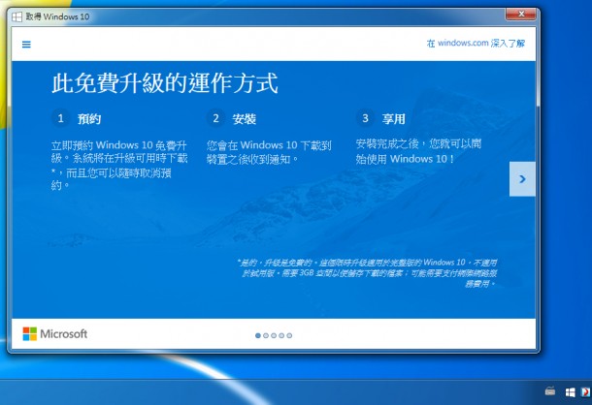Screen dimensions: 592x405
Task: Click the step 1 number circle
Action: click(60, 118)
